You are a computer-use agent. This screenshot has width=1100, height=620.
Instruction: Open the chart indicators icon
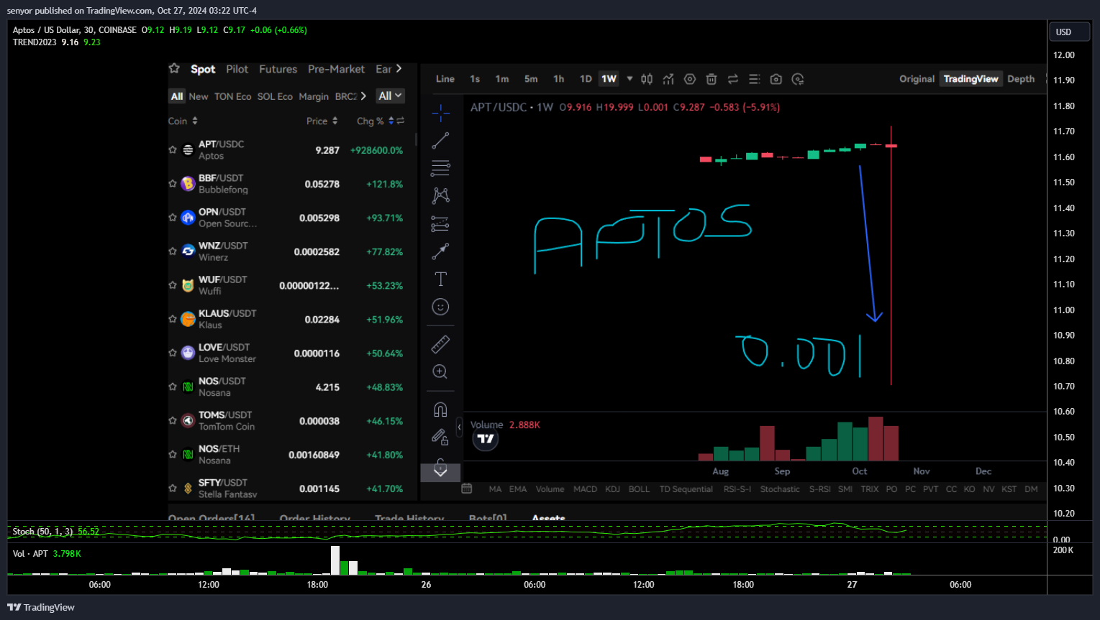coord(668,79)
